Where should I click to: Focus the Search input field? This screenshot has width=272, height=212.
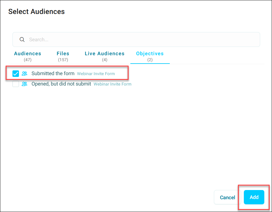click(x=136, y=39)
